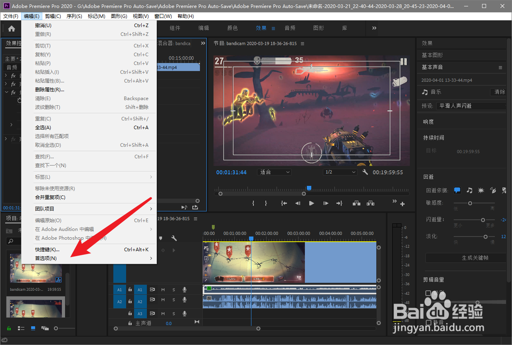Click export frame icon in source panel
The image size is (512, 345).
[x=195, y=207]
